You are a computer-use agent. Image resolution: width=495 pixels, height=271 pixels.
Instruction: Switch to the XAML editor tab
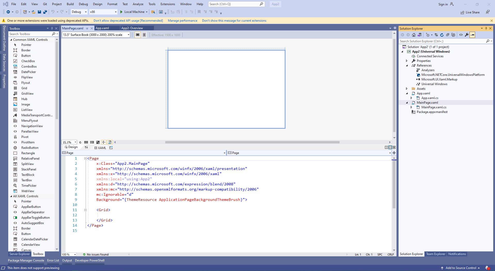click(x=101, y=147)
